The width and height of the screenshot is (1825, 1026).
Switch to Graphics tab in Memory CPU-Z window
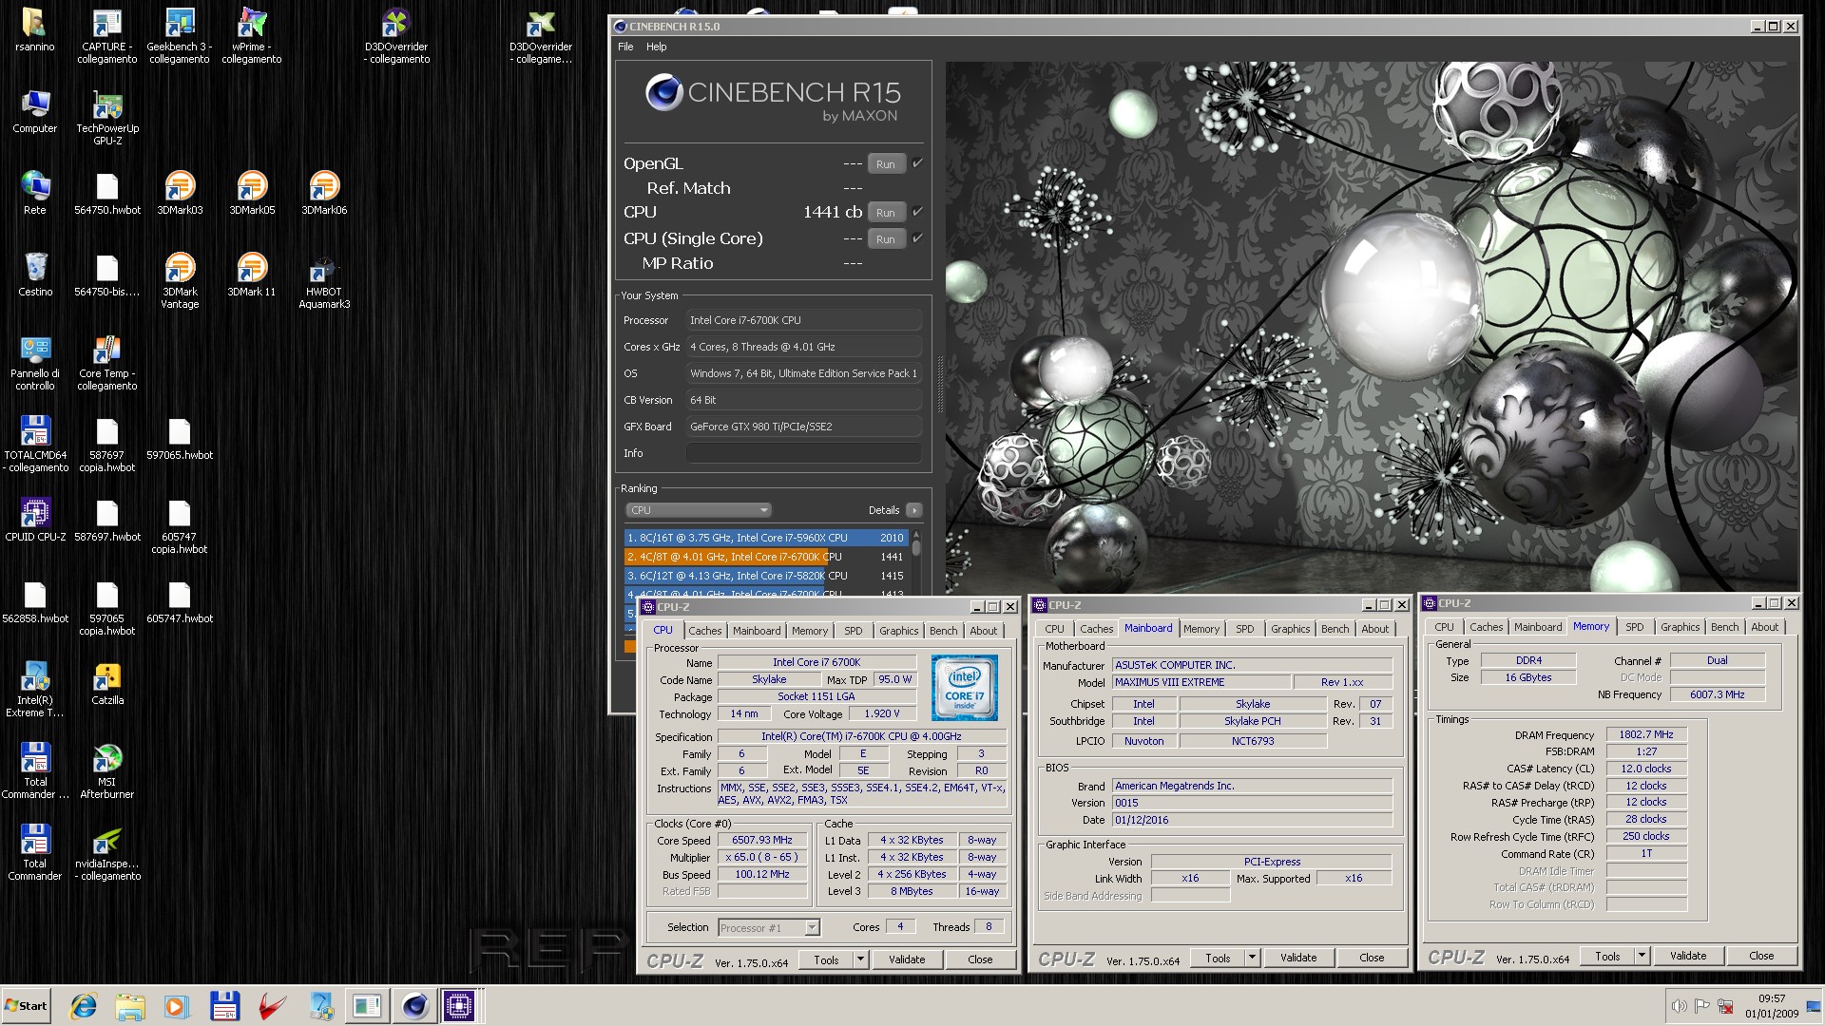[x=1681, y=627]
